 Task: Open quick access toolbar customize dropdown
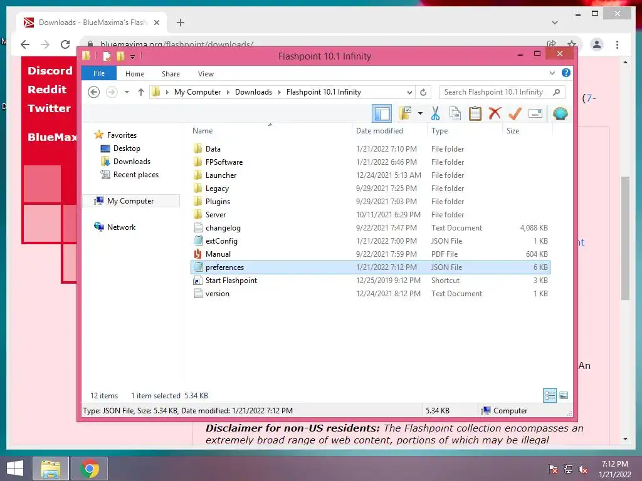[133, 56]
